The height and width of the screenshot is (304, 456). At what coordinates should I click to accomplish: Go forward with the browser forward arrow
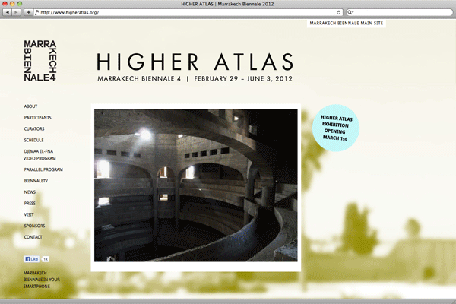point(16,12)
